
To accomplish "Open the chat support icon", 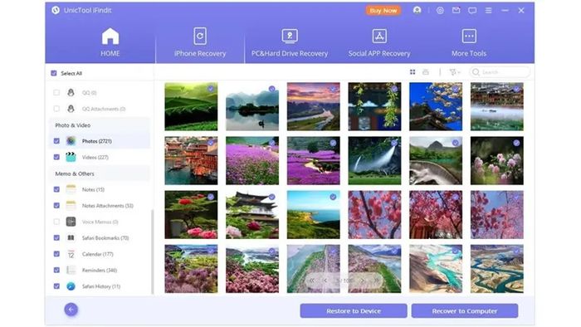I will coord(472,11).
